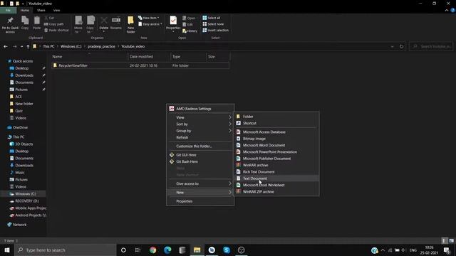Open Skype from the taskbar

pyautogui.click(x=227, y=250)
